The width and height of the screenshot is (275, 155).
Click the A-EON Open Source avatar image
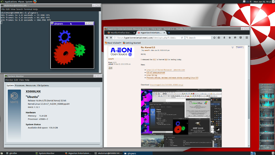coord(121,52)
